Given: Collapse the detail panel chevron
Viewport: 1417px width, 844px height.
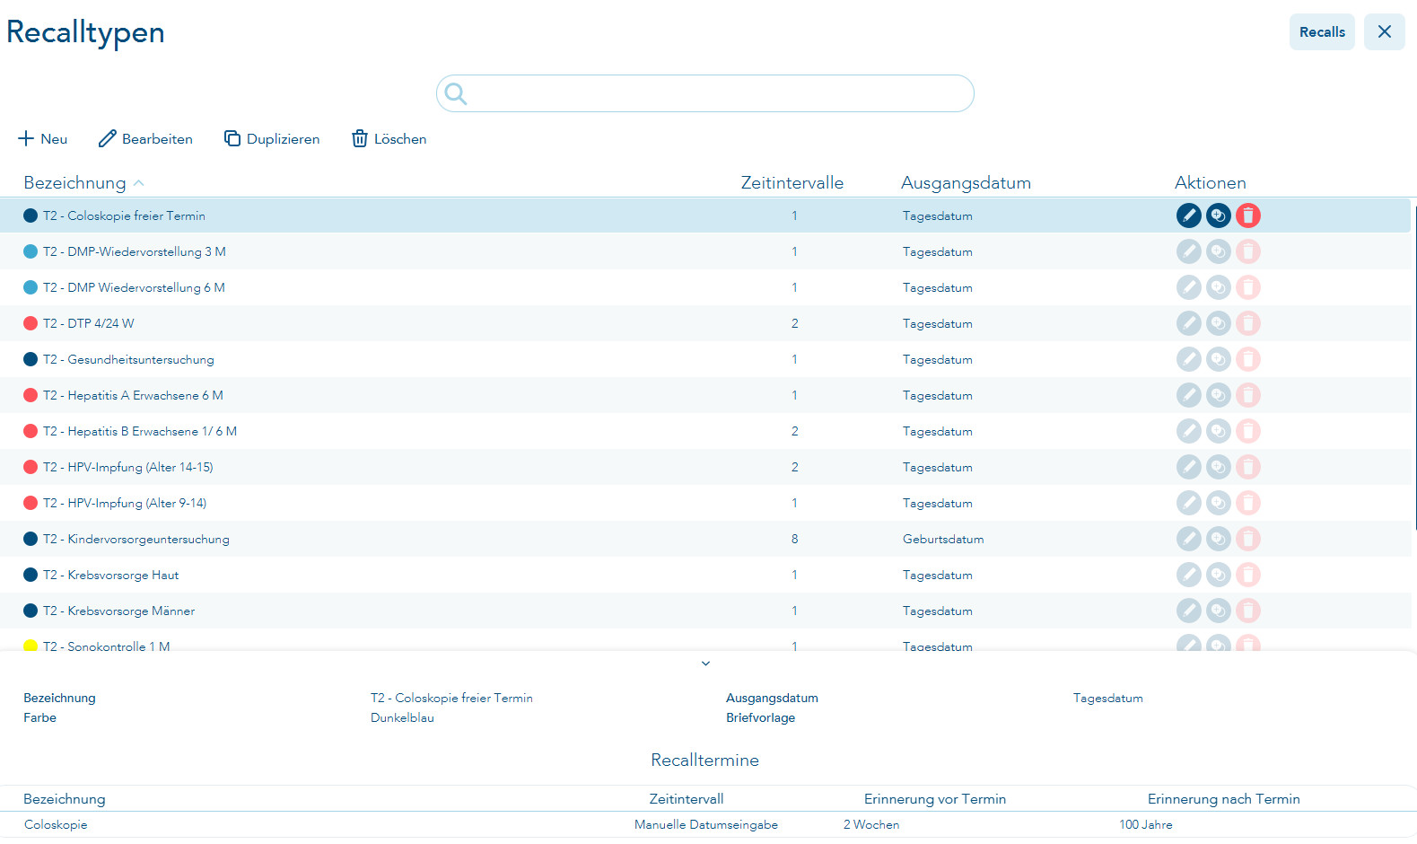Looking at the screenshot, I should pos(705,664).
